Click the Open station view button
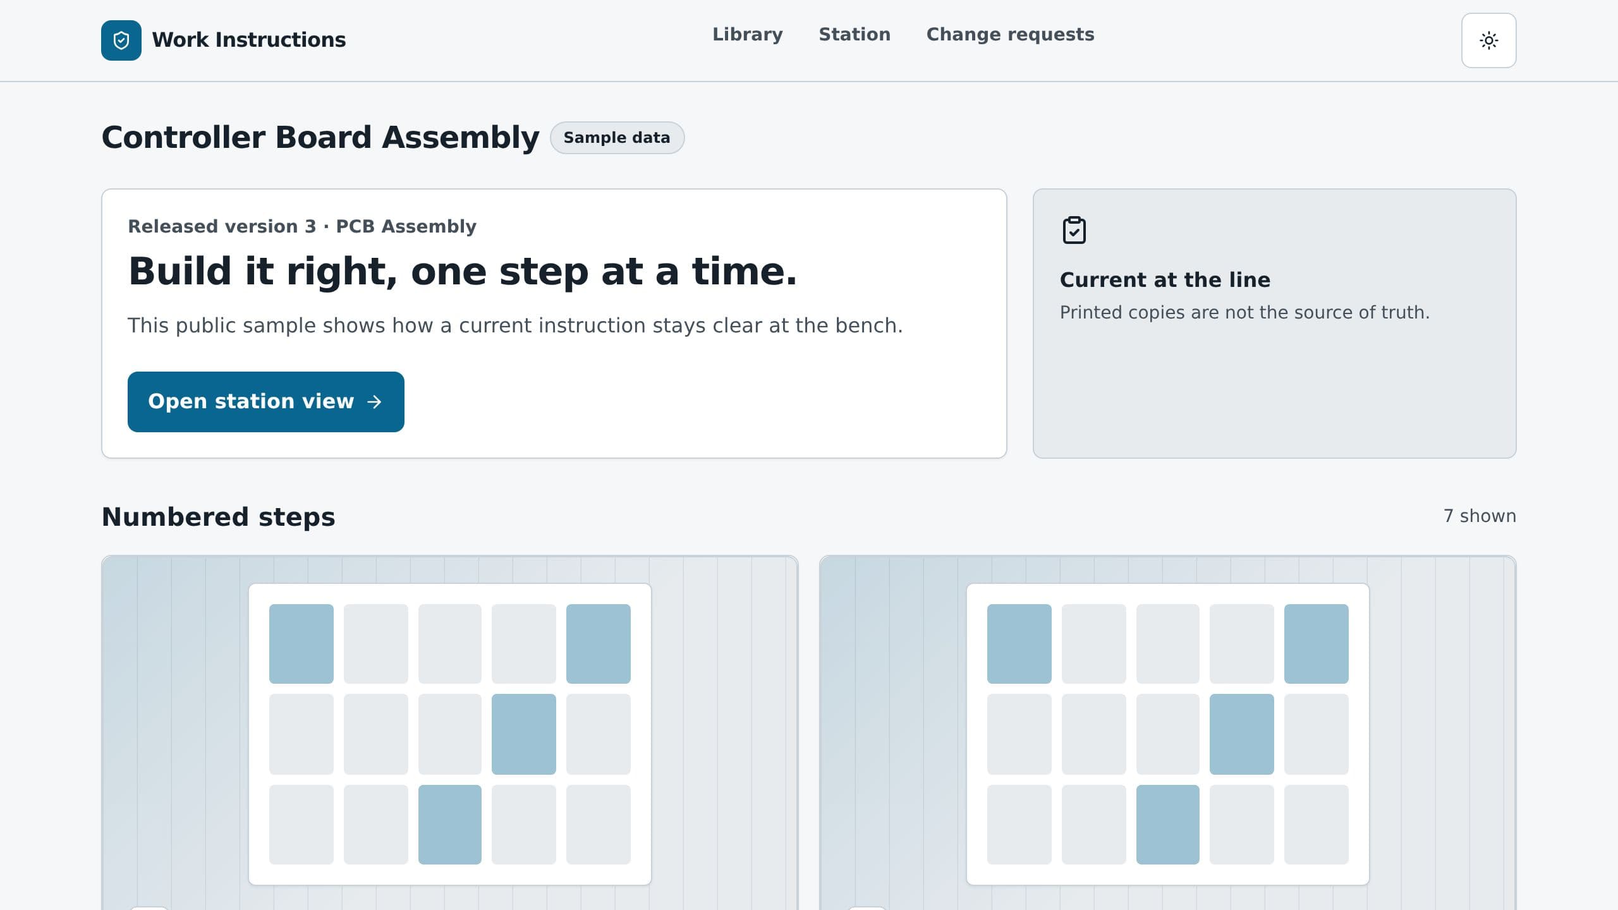Viewport: 1618px width, 910px height. click(266, 402)
